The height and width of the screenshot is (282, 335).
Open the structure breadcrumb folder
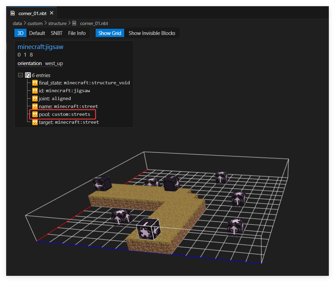click(x=57, y=23)
